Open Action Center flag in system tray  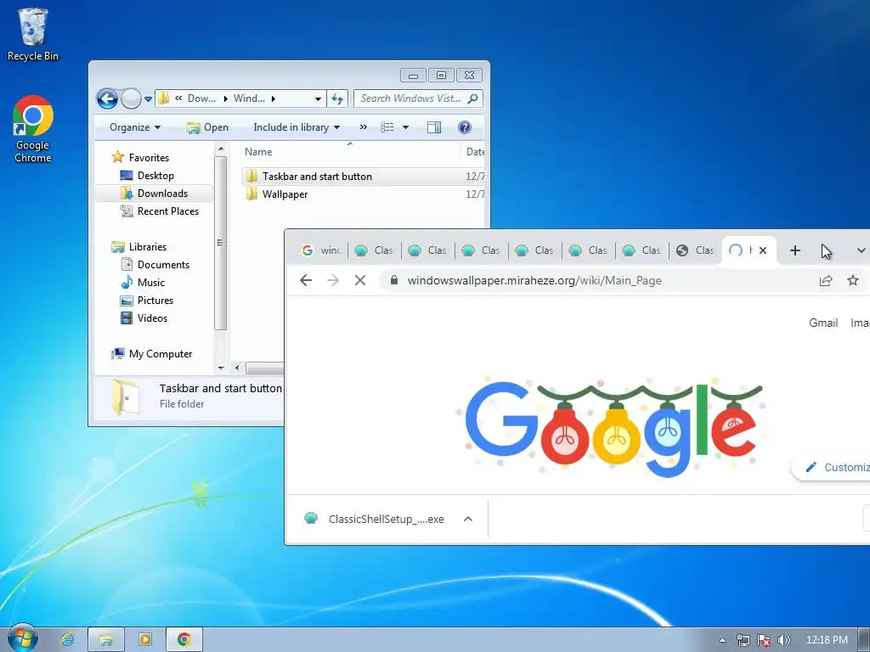(x=764, y=640)
